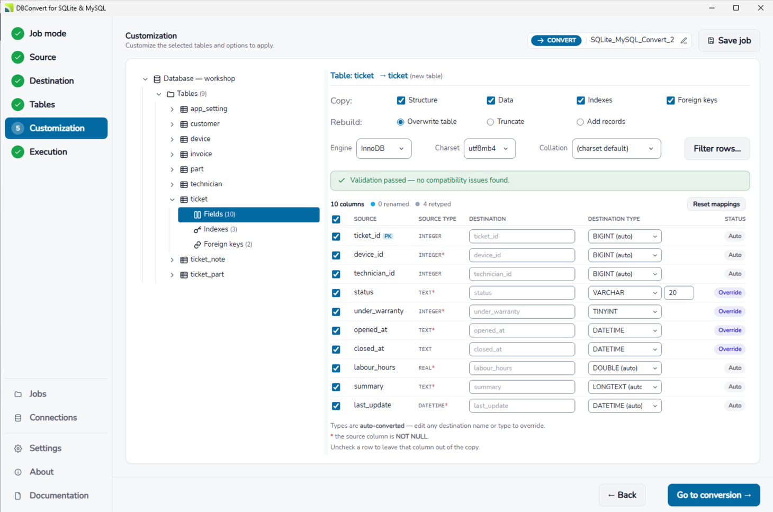Open the TINYINT type dropdown for under_warranty
773x512 pixels.
click(x=624, y=312)
